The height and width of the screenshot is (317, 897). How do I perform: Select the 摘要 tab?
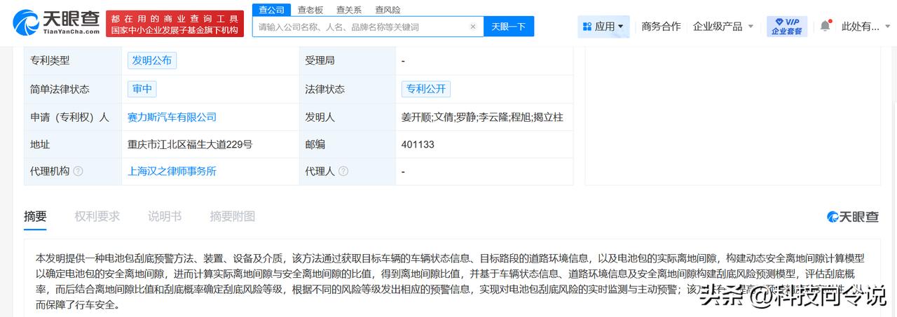[35, 216]
